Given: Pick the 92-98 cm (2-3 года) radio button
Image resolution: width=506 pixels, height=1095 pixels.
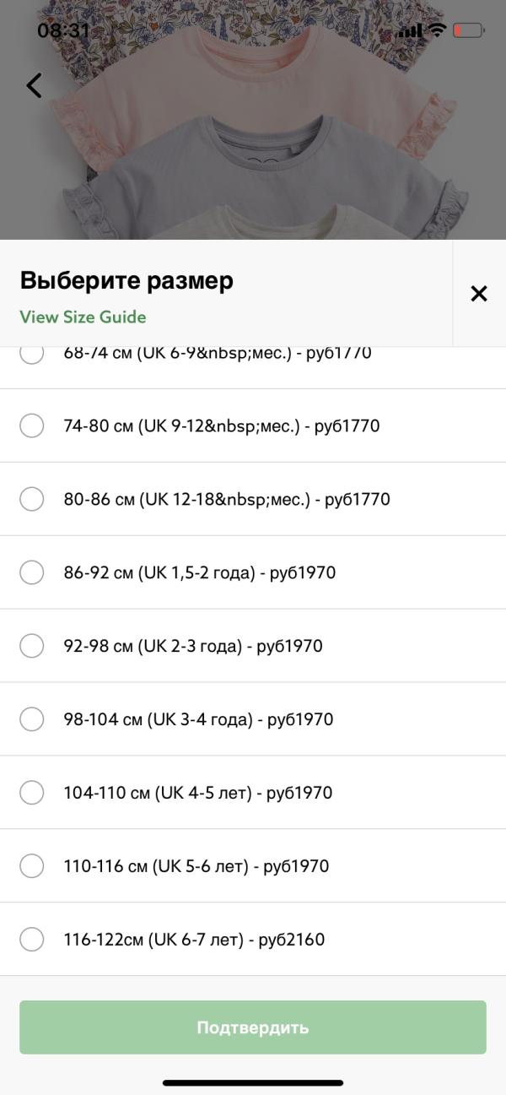Looking at the screenshot, I should coord(32,646).
